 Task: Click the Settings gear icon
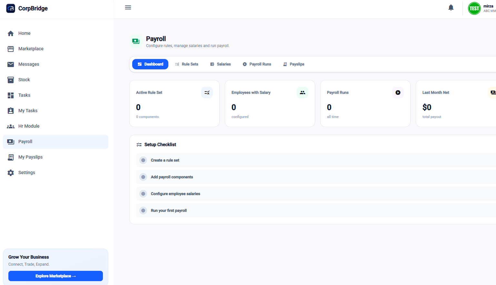tap(11, 172)
